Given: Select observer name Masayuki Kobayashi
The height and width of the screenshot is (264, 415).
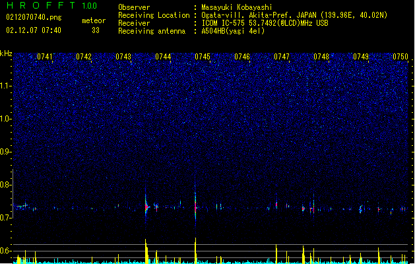Looking at the screenshot, I should coord(237,7).
